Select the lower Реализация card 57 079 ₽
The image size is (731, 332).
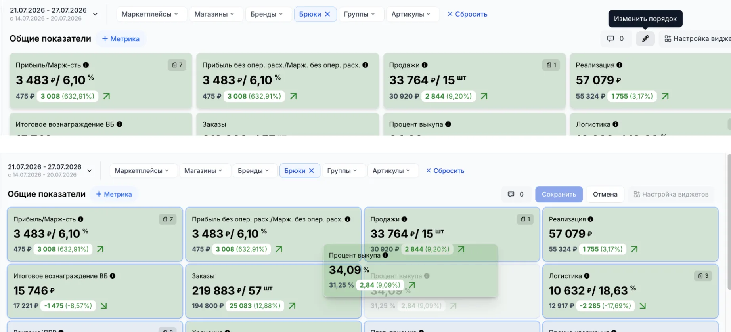pyautogui.click(x=630, y=234)
